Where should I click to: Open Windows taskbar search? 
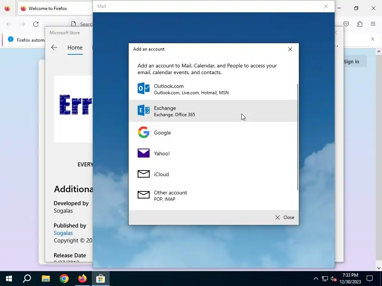pyautogui.click(x=27, y=279)
